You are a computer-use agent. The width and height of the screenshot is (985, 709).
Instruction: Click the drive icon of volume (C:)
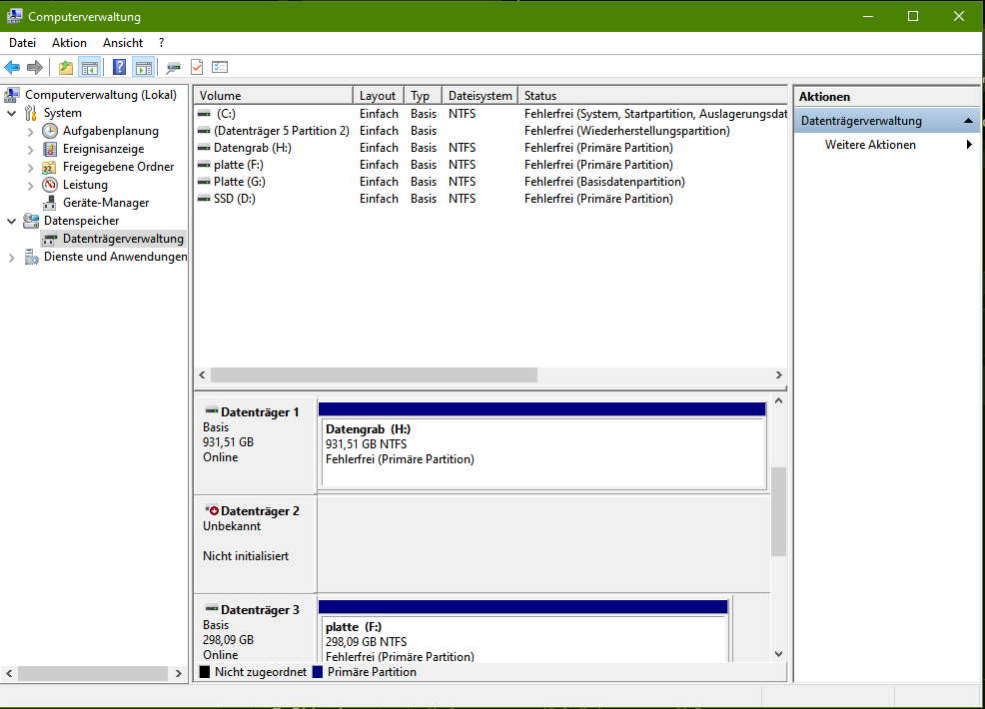(204, 114)
